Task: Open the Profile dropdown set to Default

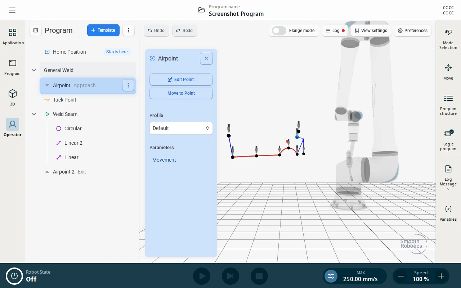Action: coord(181,128)
